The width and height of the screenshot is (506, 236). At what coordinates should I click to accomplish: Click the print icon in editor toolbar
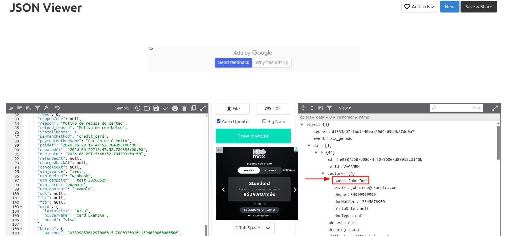tap(175, 108)
